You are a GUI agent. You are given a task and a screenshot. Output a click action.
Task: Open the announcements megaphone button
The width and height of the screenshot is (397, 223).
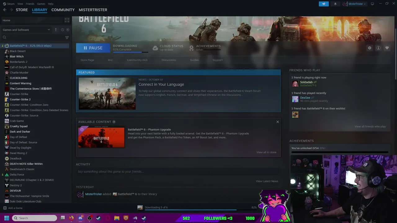click(x=323, y=4)
